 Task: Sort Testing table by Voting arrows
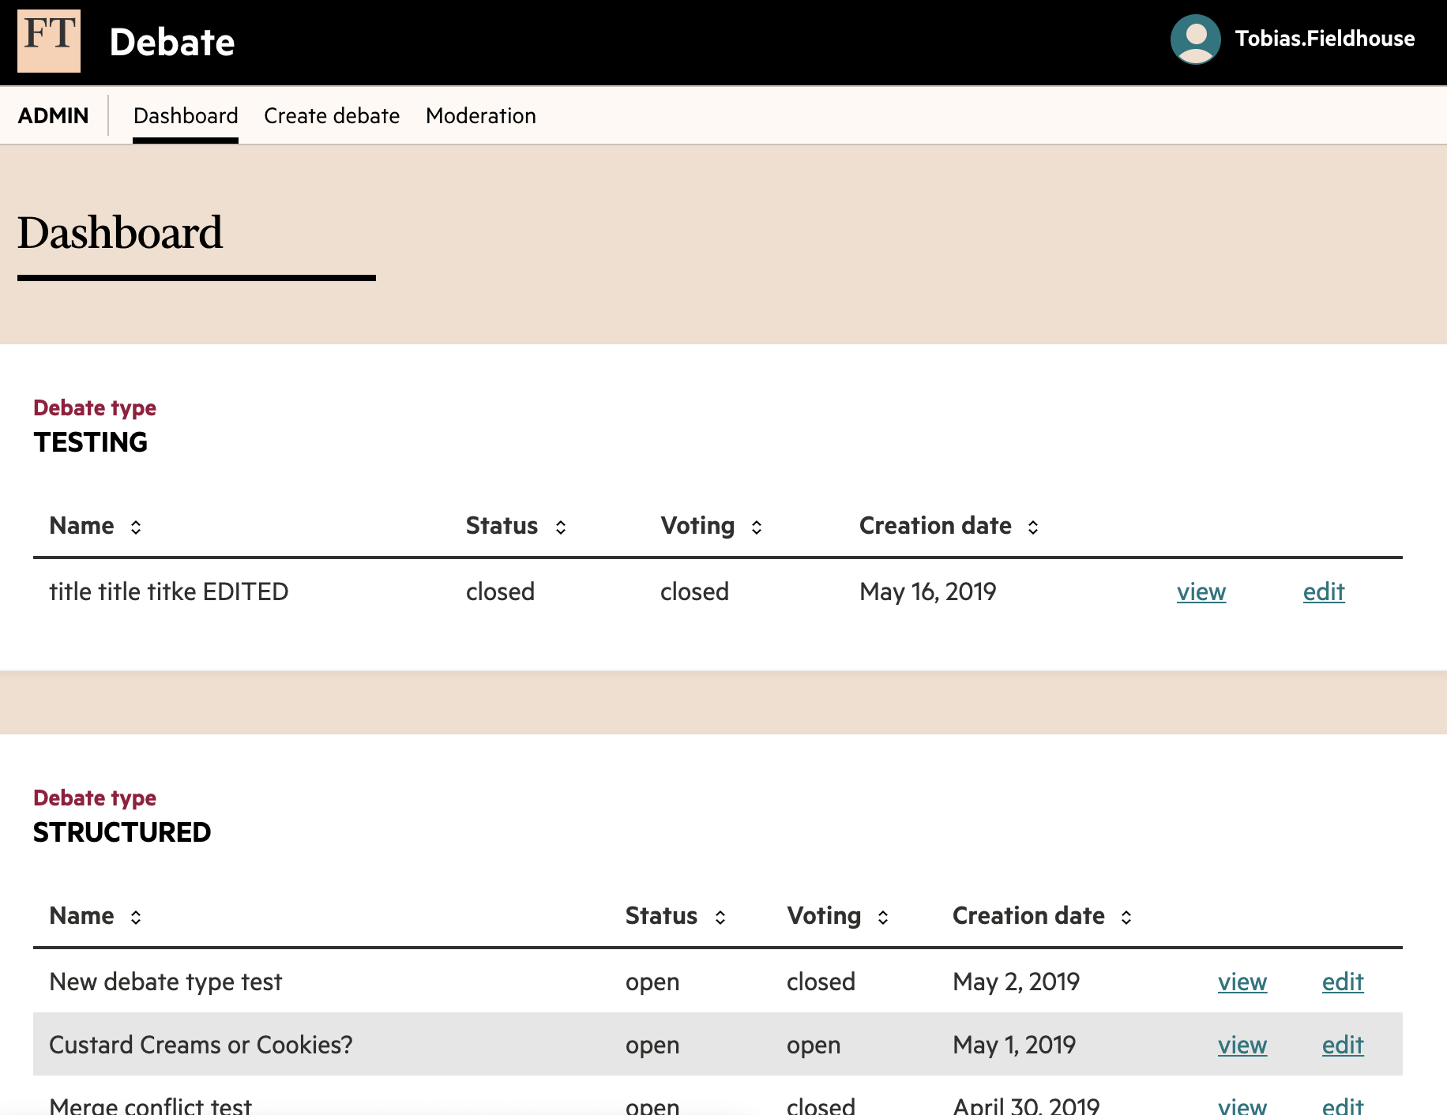pyautogui.click(x=757, y=527)
